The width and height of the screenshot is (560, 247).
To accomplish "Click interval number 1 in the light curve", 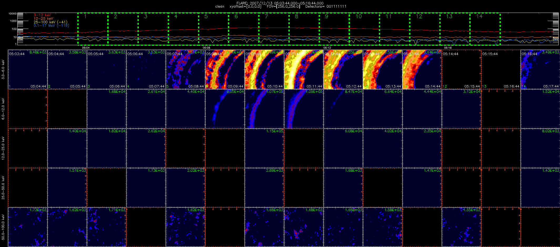I will 85,17.
